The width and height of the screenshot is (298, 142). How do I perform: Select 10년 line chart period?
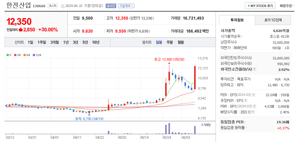96,42
